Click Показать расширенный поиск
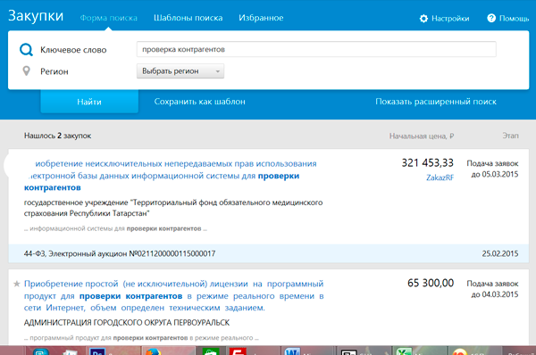 (x=436, y=102)
